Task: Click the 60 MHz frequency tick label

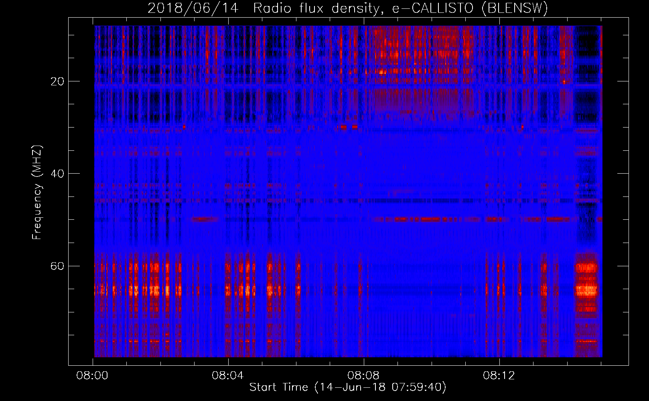Action: tap(57, 266)
